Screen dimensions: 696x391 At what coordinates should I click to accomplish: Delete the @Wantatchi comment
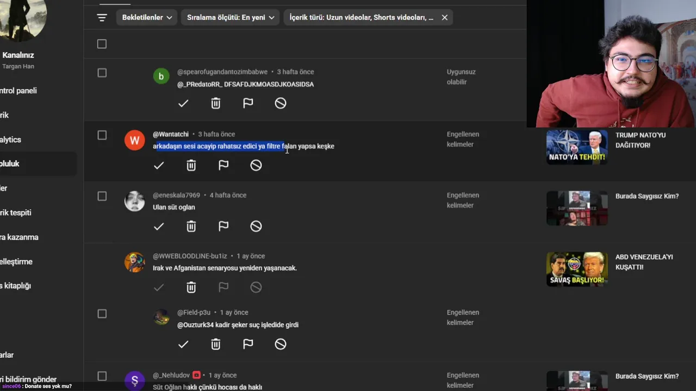pos(191,165)
